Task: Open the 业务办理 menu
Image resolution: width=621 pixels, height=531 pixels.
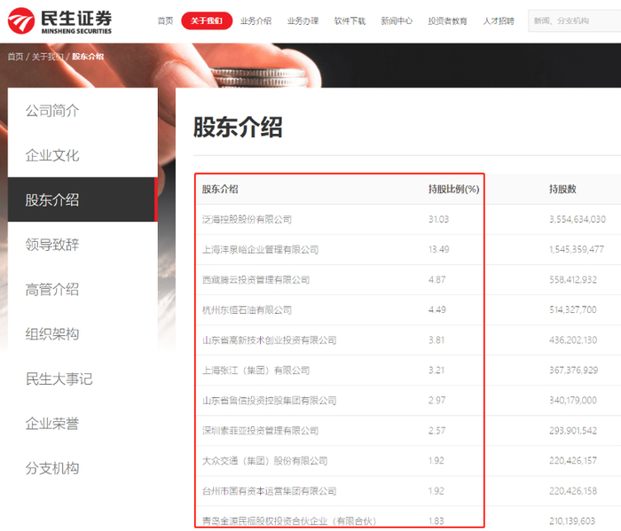Action: [x=303, y=21]
